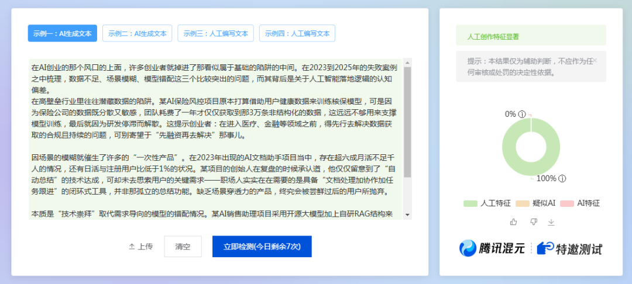Download the detection result
Image resolution: width=632 pixels, height=284 pixels.
click(551, 222)
